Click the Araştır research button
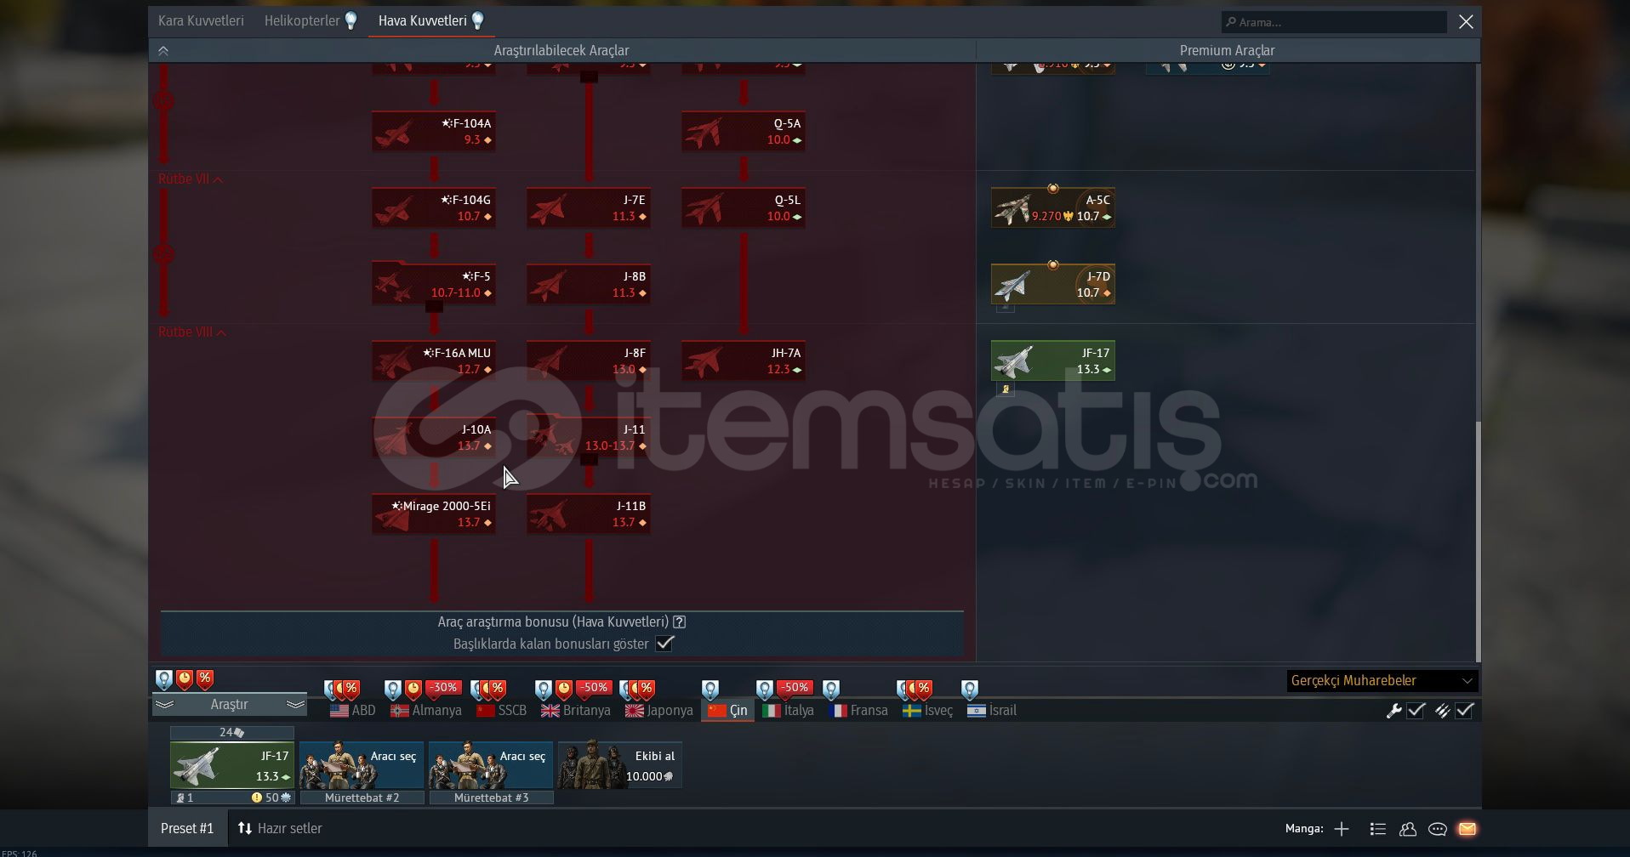The image size is (1630, 857). [230, 705]
